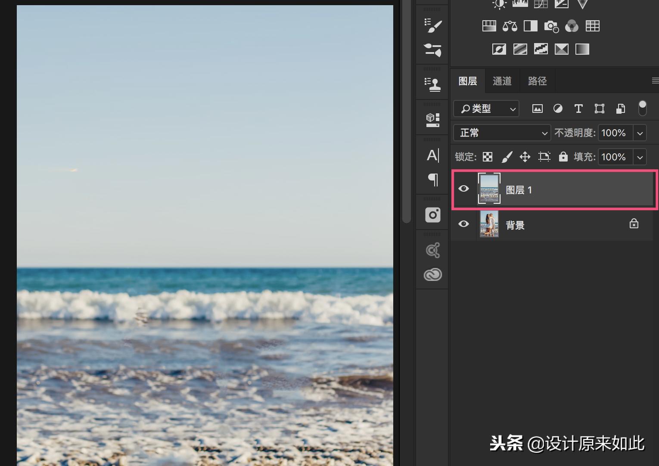Add a Channel Mixer adjustment layer
The image size is (659, 466).
pyautogui.click(x=572, y=26)
